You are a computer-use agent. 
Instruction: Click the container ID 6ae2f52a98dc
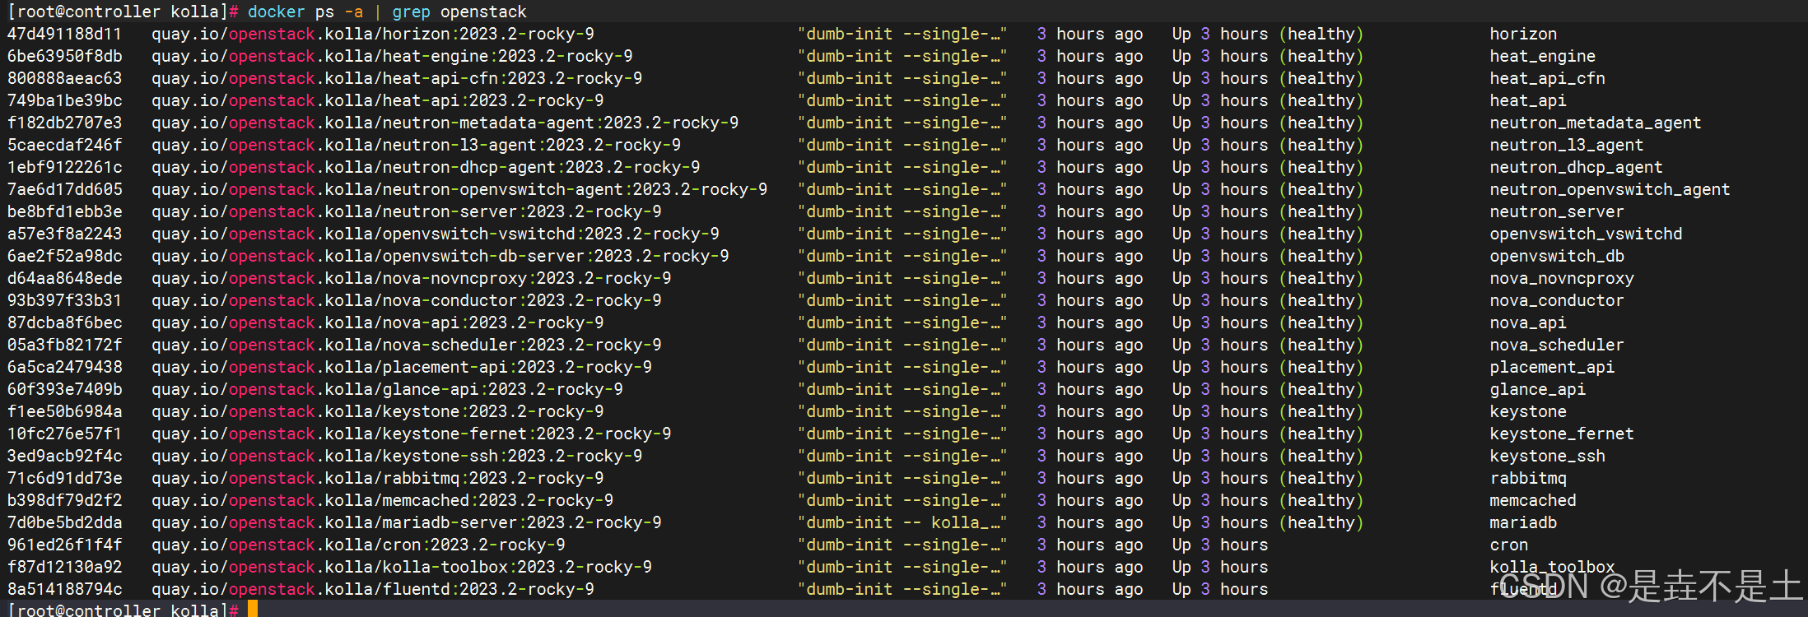(x=64, y=256)
